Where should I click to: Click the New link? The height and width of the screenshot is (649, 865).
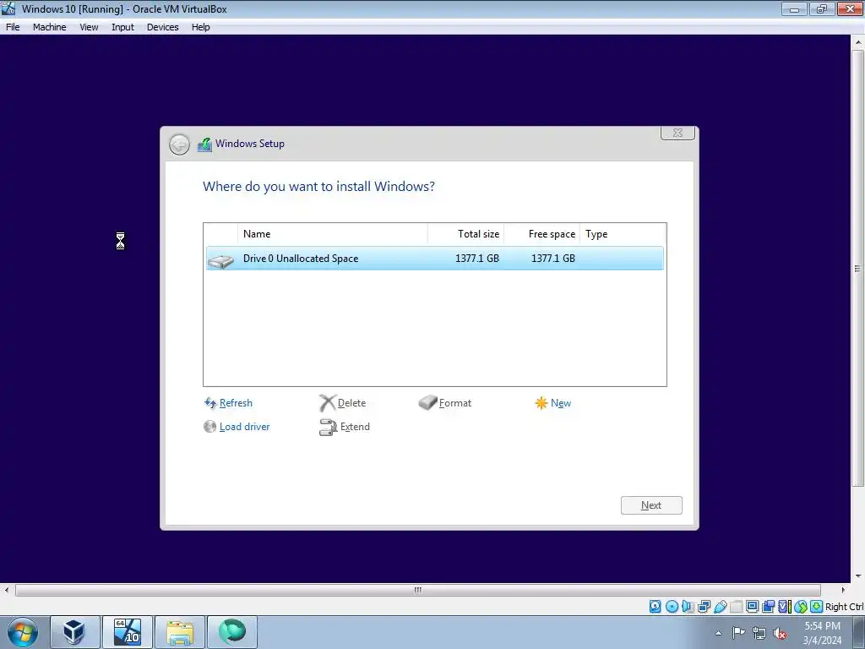(561, 403)
